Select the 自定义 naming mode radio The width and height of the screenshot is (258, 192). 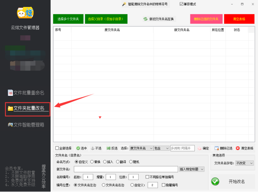coord(76,162)
